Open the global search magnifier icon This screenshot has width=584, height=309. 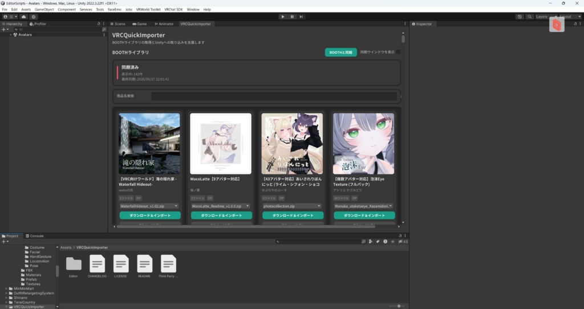(529, 17)
